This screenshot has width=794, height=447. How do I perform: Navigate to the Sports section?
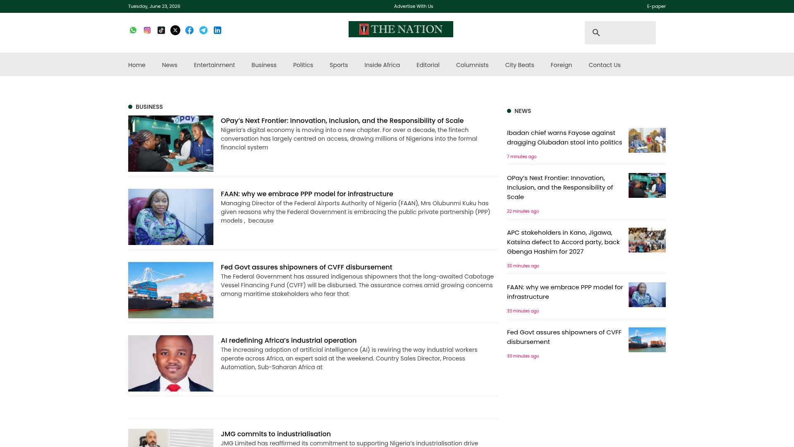pyautogui.click(x=339, y=65)
